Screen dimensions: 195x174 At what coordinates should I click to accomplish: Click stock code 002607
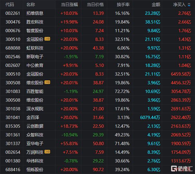[13, 65]
